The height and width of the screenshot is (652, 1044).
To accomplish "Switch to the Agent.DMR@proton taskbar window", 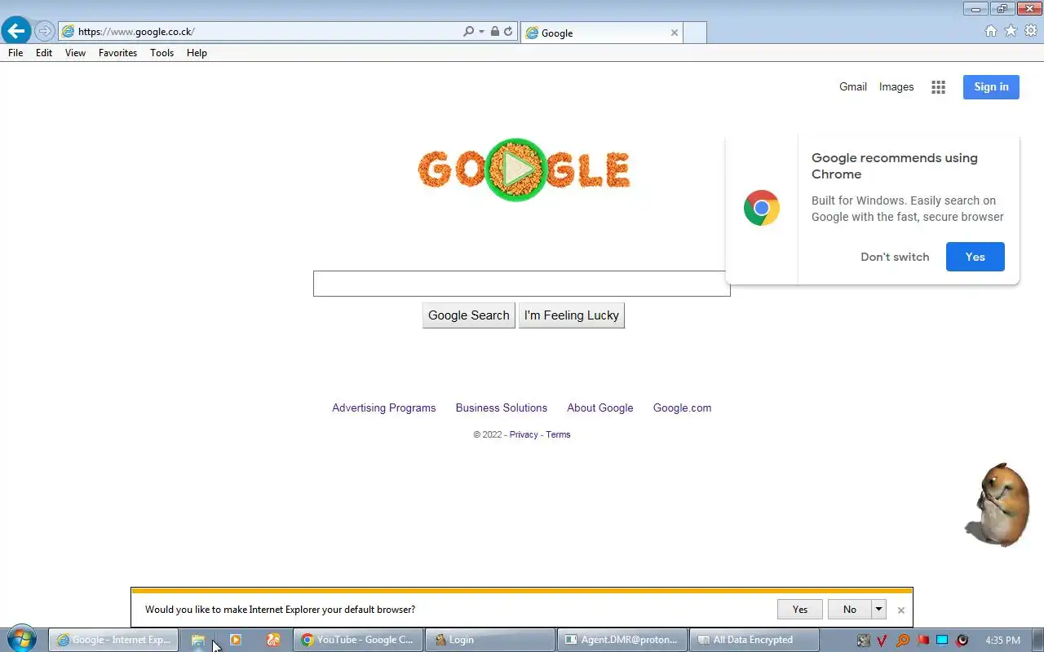I will [622, 640].
